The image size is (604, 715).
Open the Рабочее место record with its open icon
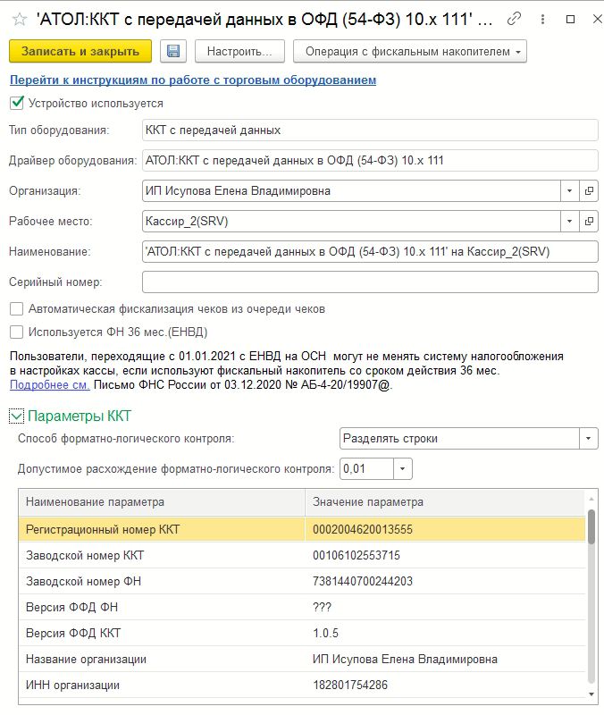pos(589,221)
